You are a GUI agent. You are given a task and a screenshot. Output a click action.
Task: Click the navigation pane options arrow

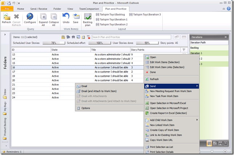click(x=6, y=146)
